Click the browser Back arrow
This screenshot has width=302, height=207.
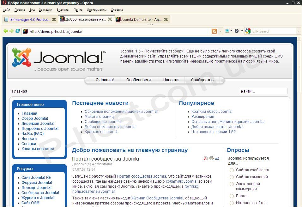pyautogui.click(x=5, y=31)
